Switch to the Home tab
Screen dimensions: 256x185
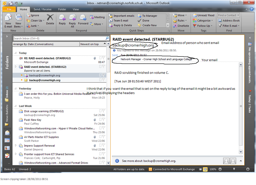[23, 9]
